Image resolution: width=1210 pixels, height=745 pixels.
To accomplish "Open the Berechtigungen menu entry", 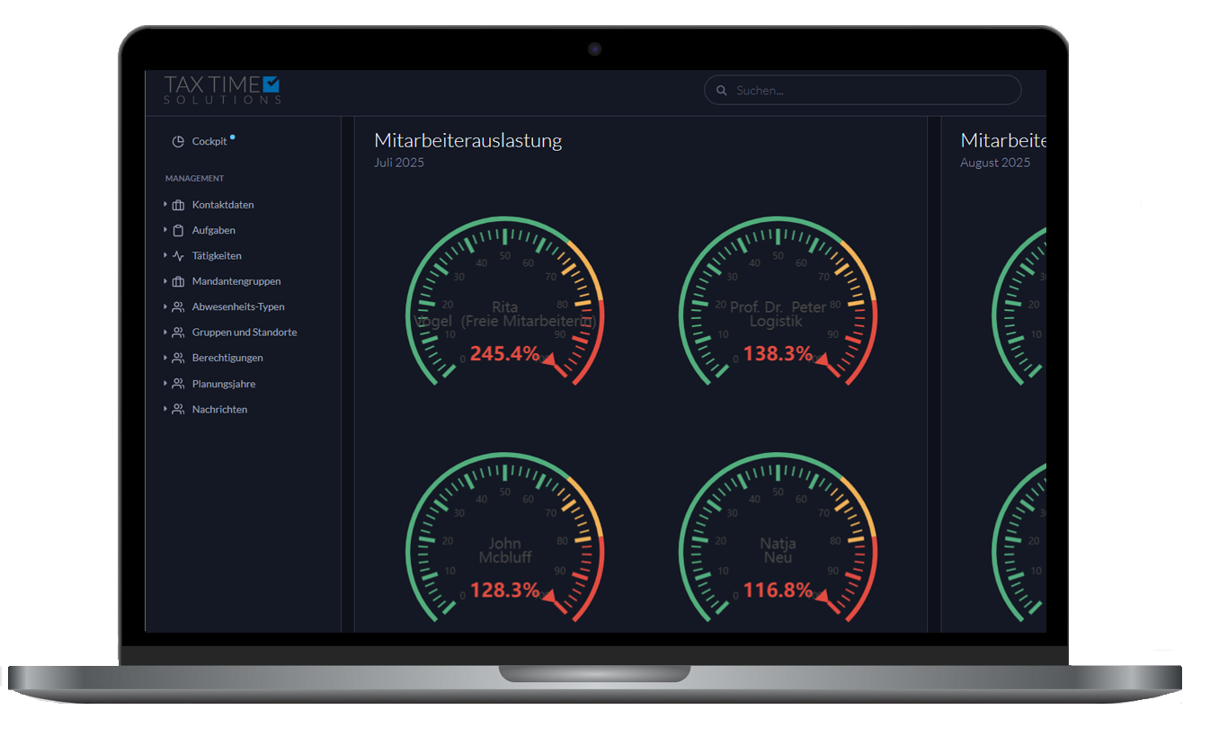I will [227, 358].
